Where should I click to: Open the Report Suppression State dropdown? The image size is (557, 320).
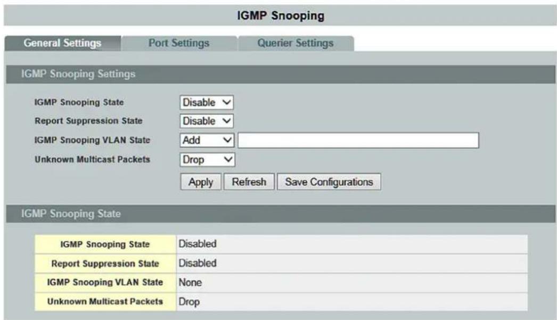(x=207, y=121)
